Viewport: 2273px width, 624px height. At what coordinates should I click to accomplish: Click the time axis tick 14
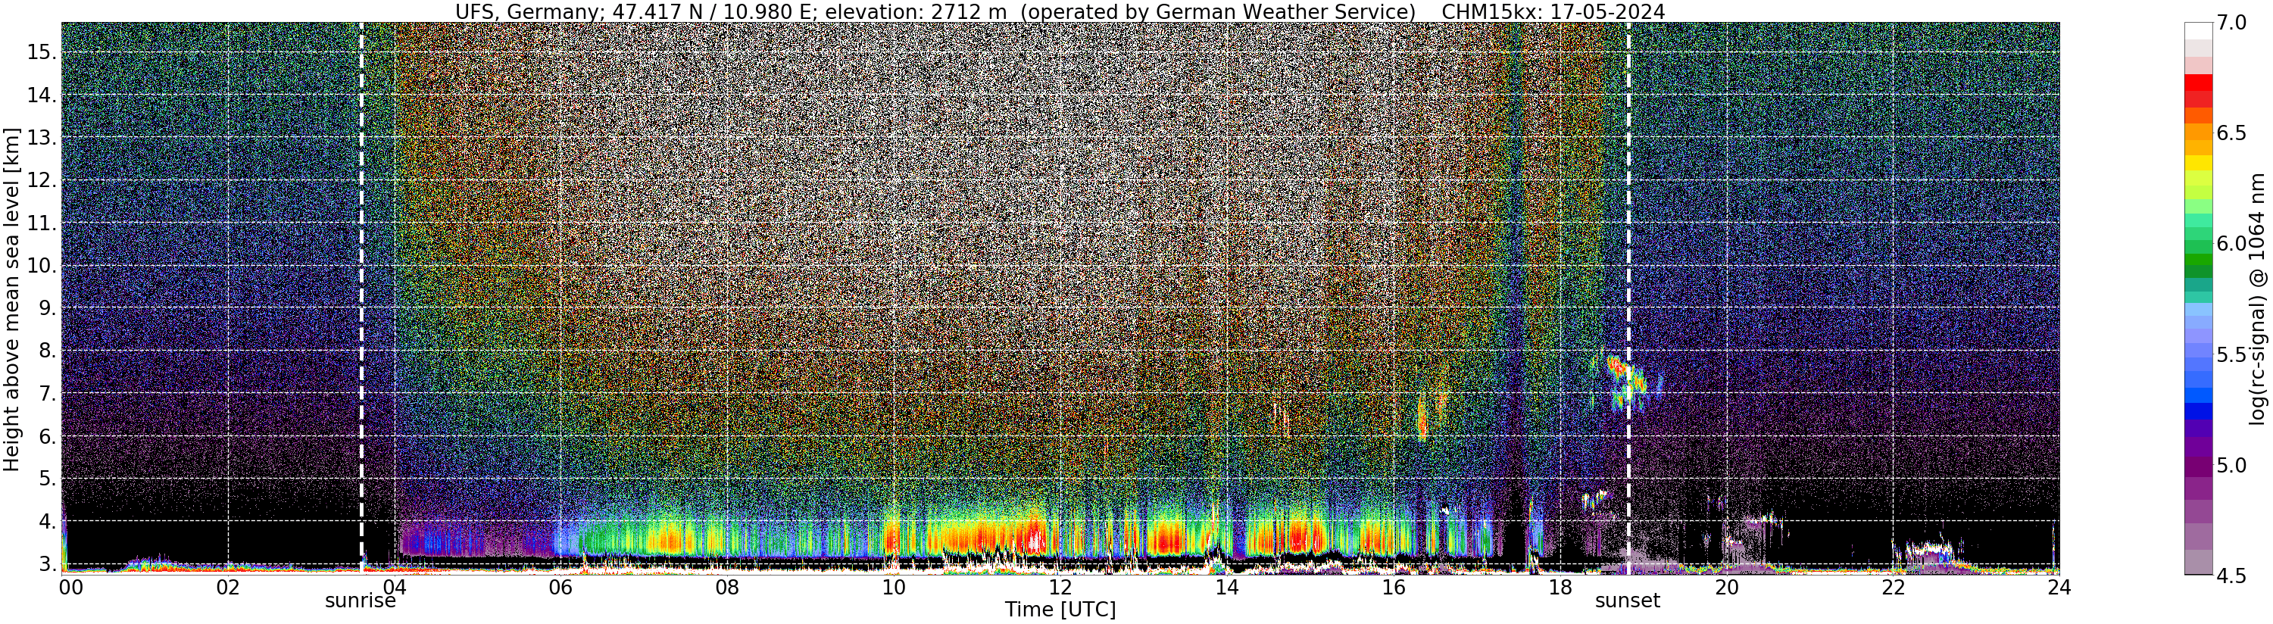pyautogui.click(x=1226, y=587)
